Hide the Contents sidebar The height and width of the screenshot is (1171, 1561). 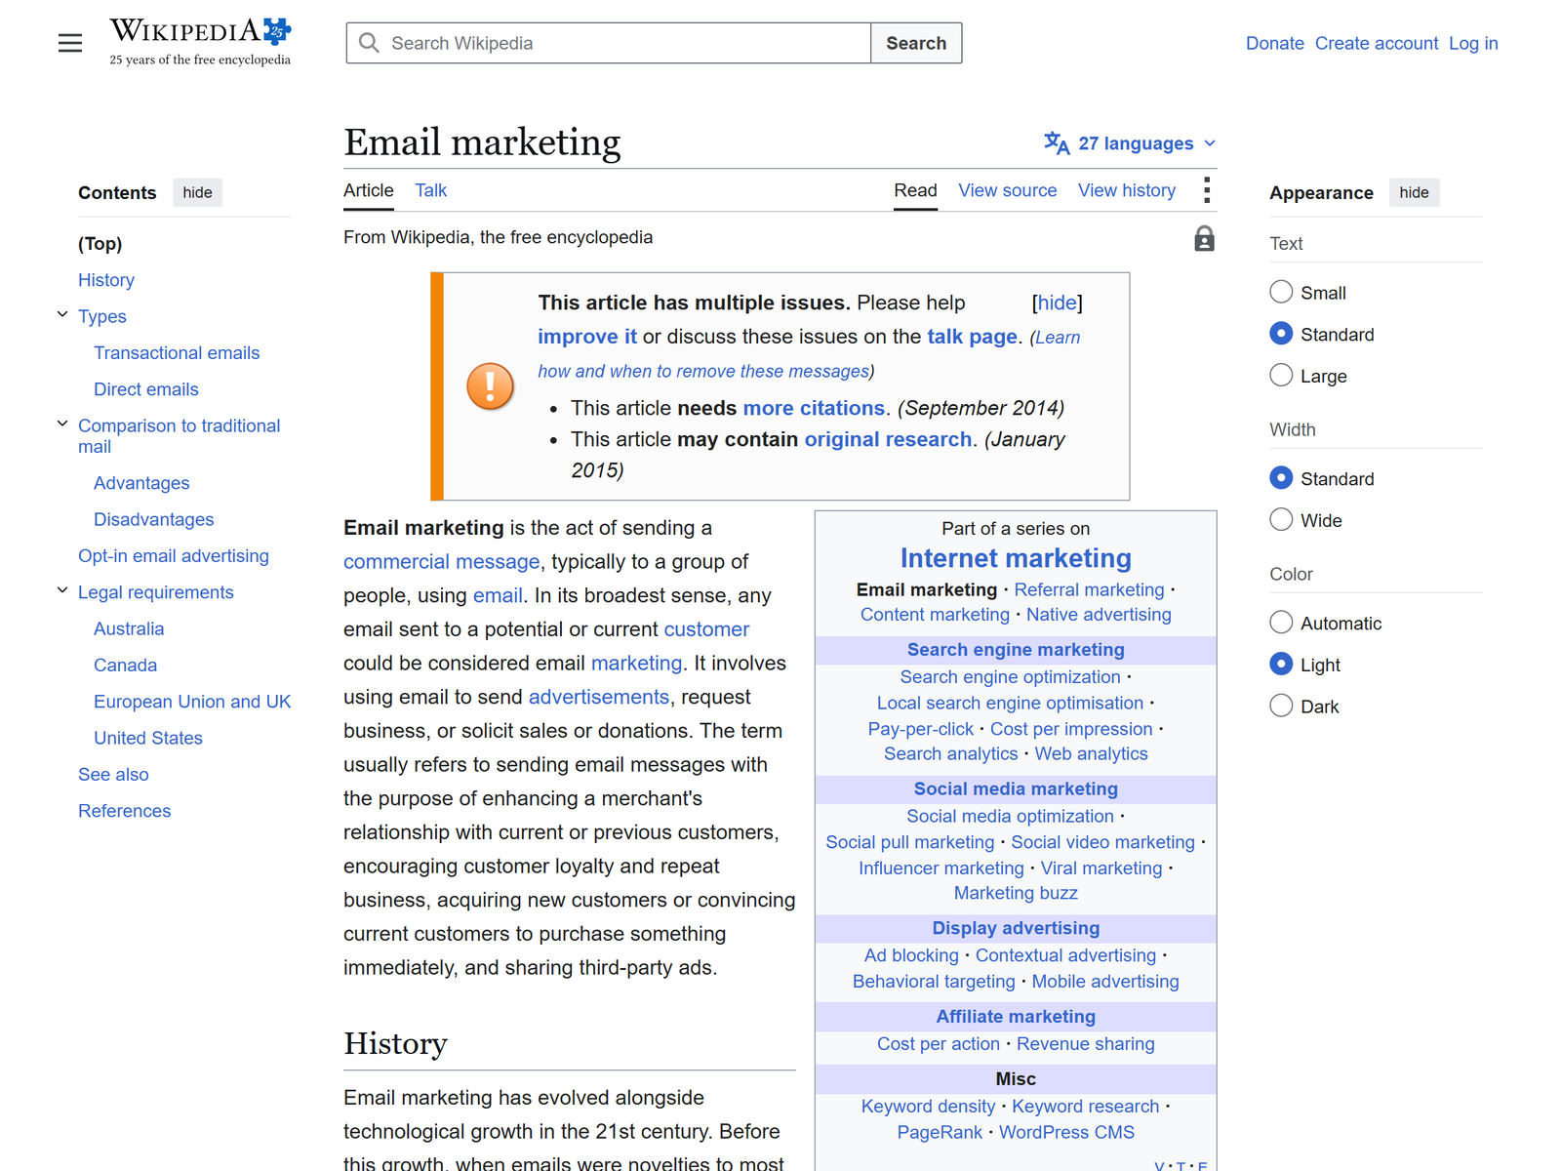(x=197, y=192)
